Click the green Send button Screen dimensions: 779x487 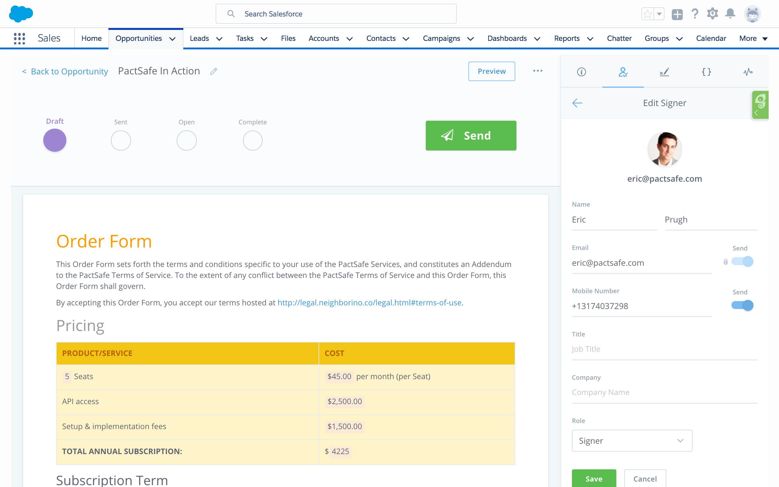[x=471, y=136]
